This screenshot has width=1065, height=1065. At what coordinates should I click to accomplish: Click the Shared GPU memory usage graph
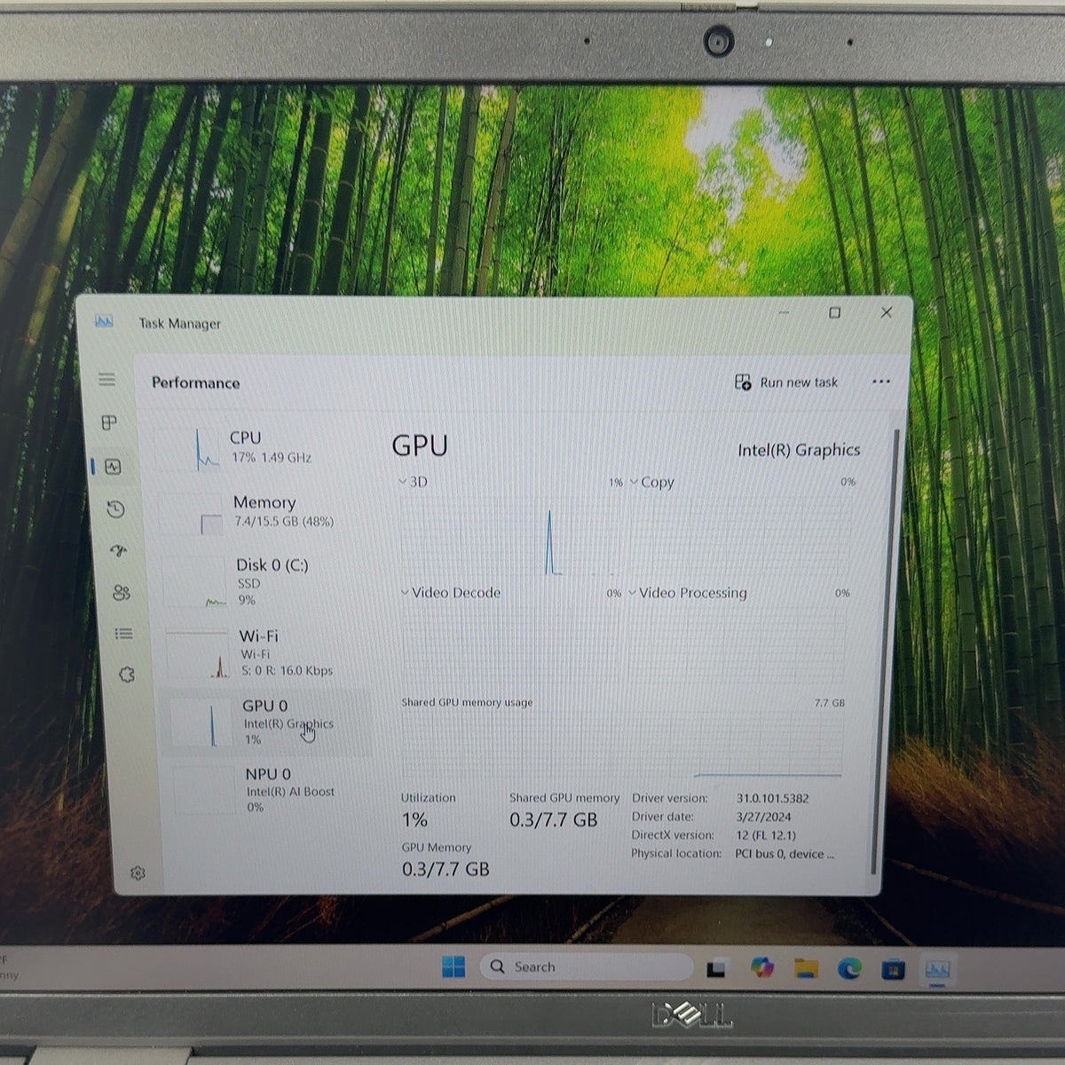pos(621,744)
